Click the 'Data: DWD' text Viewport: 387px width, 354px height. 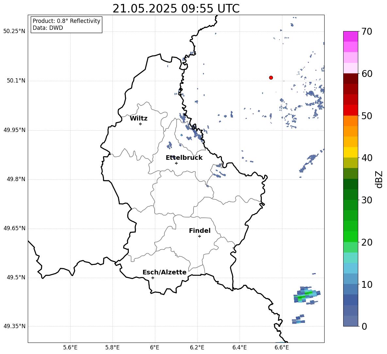pos(48,28)
